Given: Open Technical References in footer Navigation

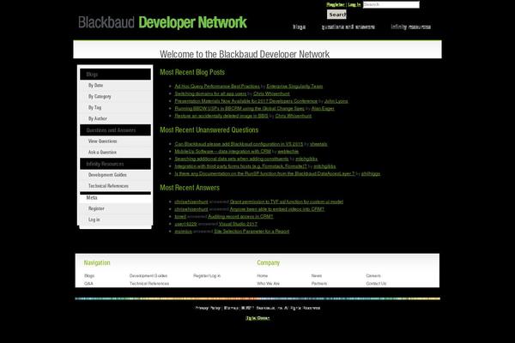Looking at the screenshot, I should point(149,284).
